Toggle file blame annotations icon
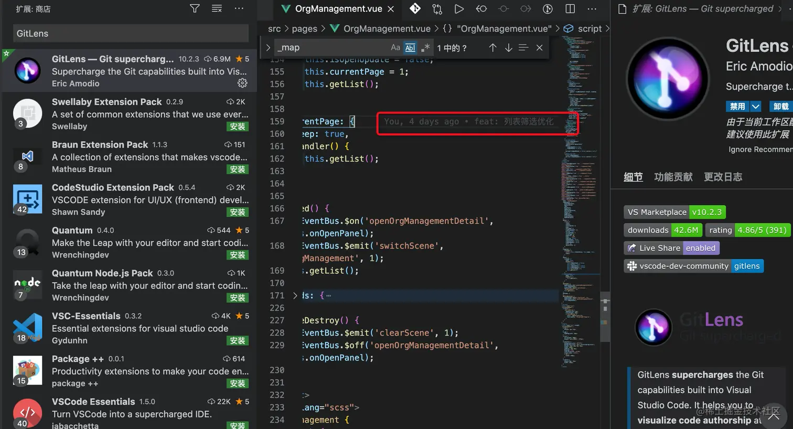The height and width of the screenshot is (429, 793). pyautogui.click(x=548, y=8)
